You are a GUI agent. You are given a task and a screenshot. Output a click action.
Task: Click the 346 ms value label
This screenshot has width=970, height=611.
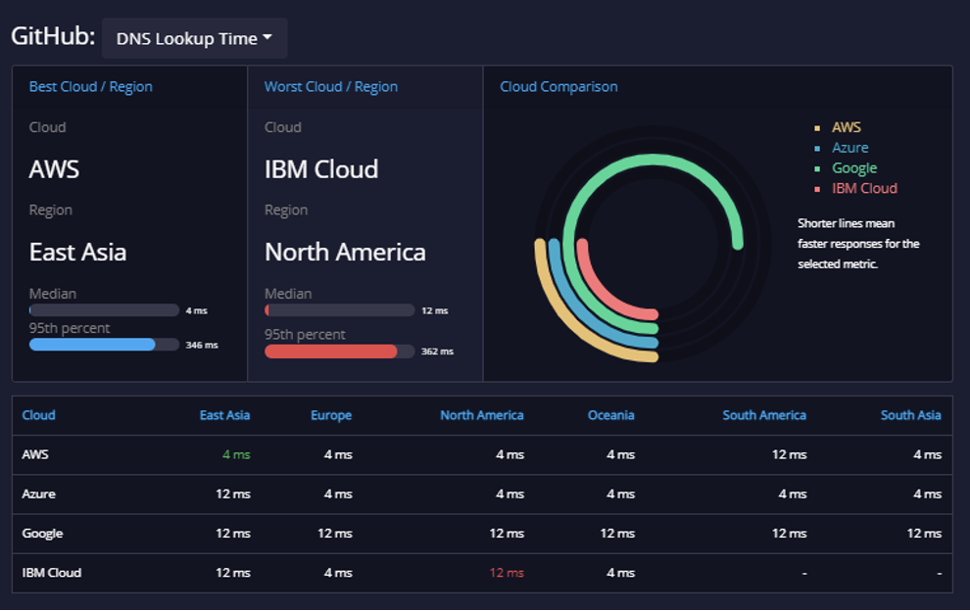coord(202,345)
